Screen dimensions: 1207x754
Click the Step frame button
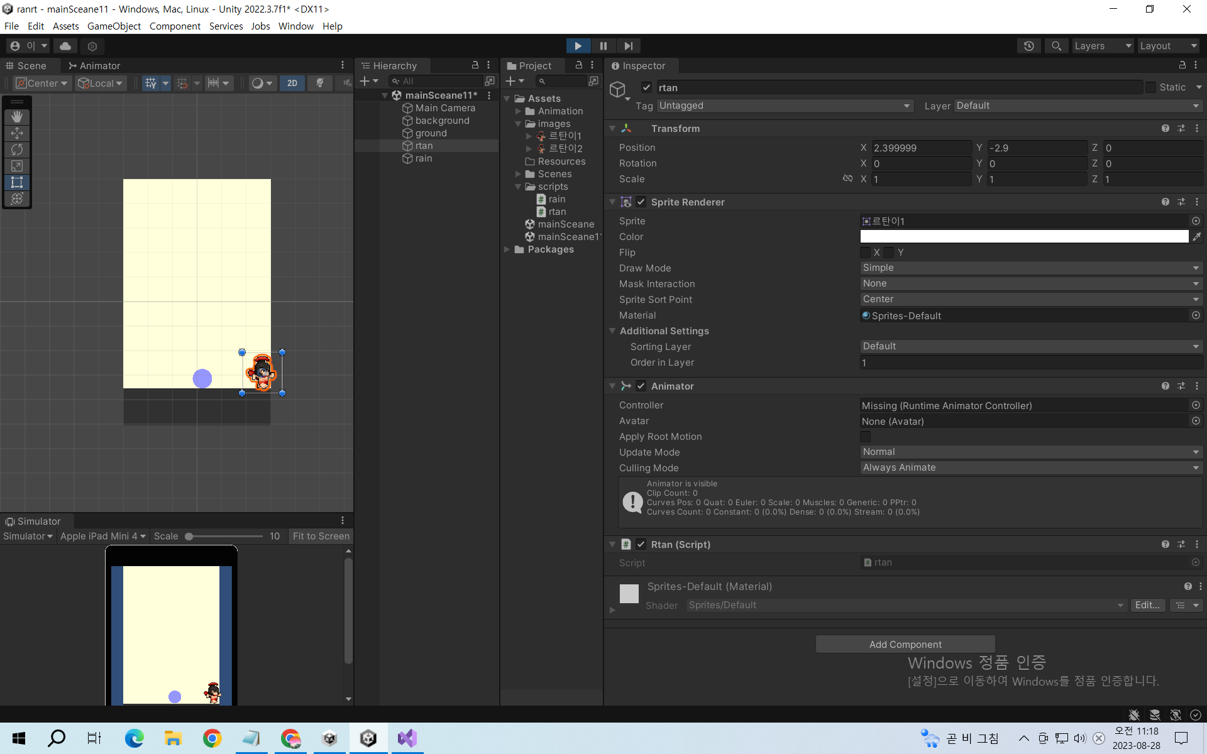click(628, 46)
